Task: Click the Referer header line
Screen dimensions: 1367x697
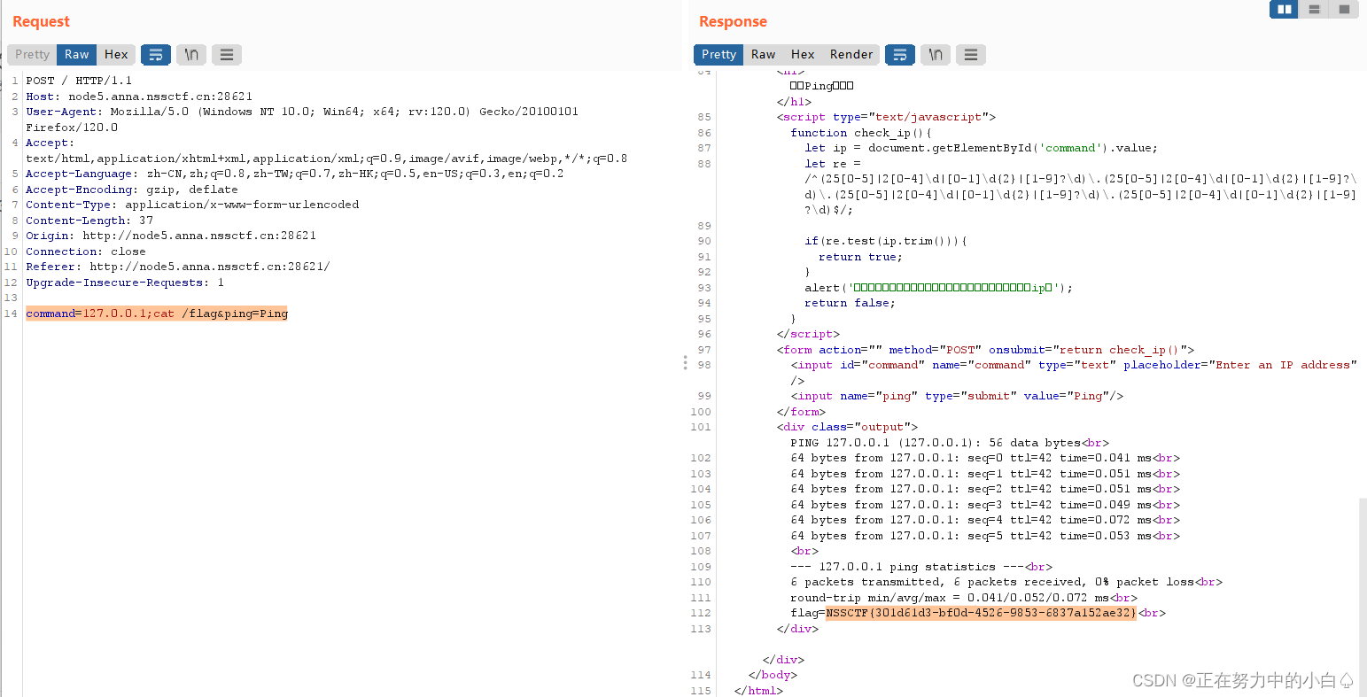Action: (x=178, y=267)
